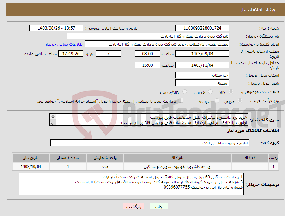Image resolution: width=285 pixels, height=216 pixels.
Task: Click the بازگشت (back) button
Action: pyautogui.click(x=134, y=207)
